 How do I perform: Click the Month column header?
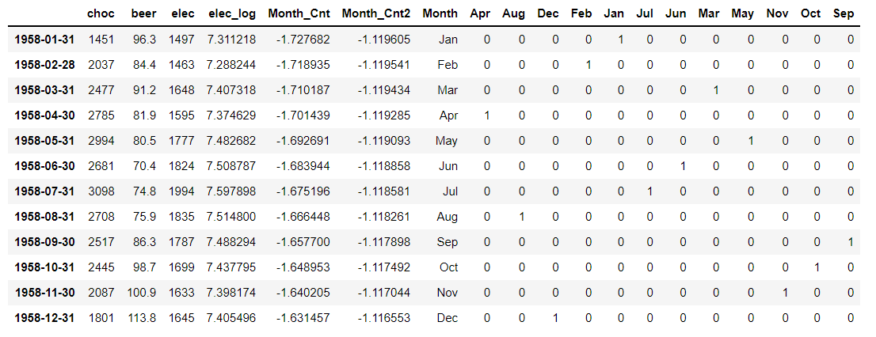click(440, 14)
